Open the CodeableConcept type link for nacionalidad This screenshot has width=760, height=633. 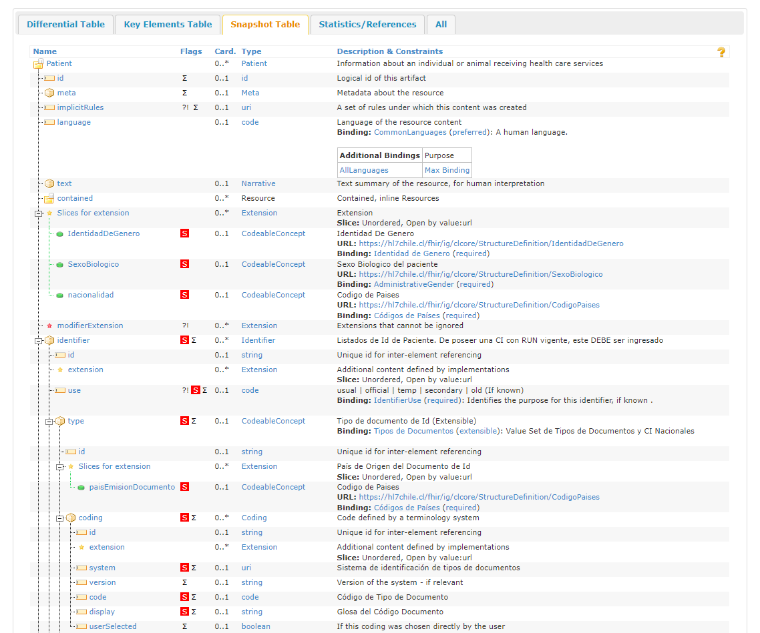273,295
